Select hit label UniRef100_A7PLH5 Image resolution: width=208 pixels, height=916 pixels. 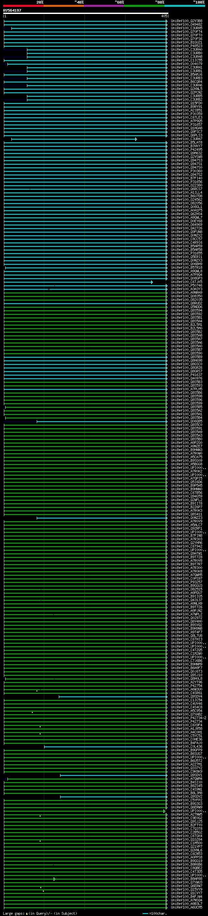click(x=187, y=389)
